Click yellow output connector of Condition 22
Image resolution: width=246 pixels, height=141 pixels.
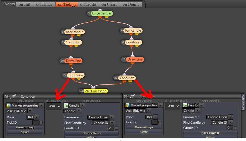(x=79, y=78)
